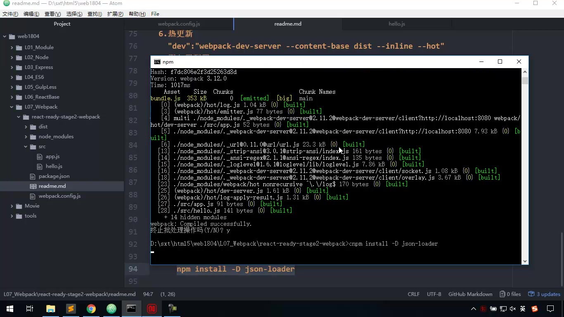Collapse the src folder
Viewport: 564px width, 317px height.
[x=26, y=147]
